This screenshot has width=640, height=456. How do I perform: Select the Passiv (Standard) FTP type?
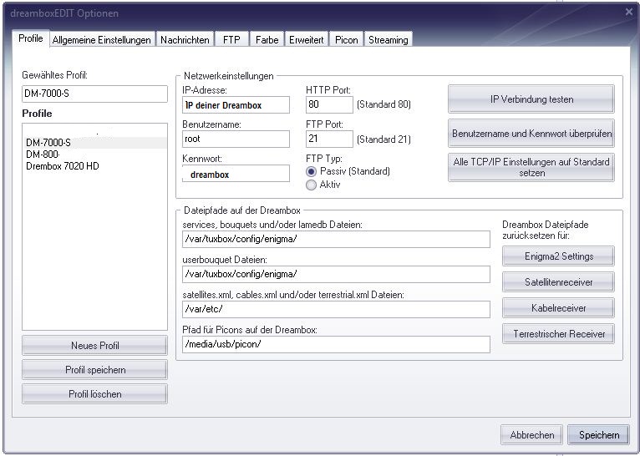coord(312,171)
